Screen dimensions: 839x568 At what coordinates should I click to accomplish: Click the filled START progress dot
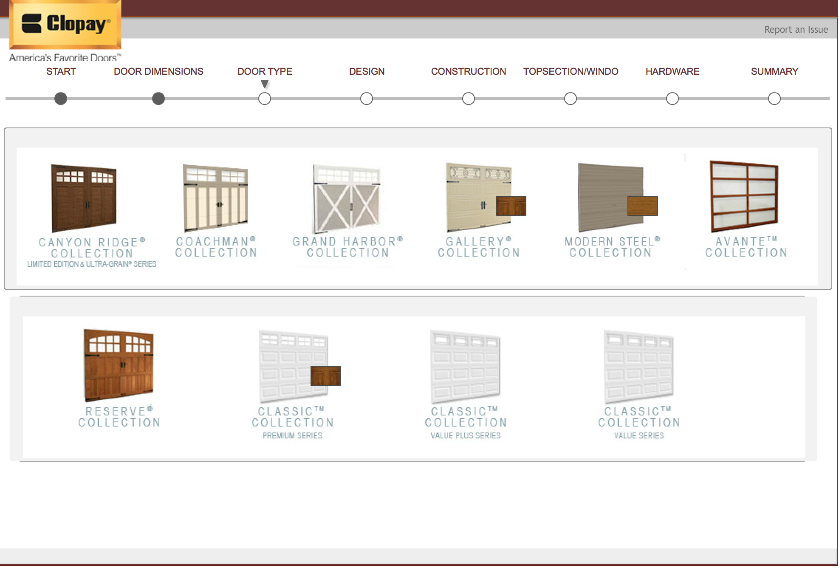tap(61, 99)
